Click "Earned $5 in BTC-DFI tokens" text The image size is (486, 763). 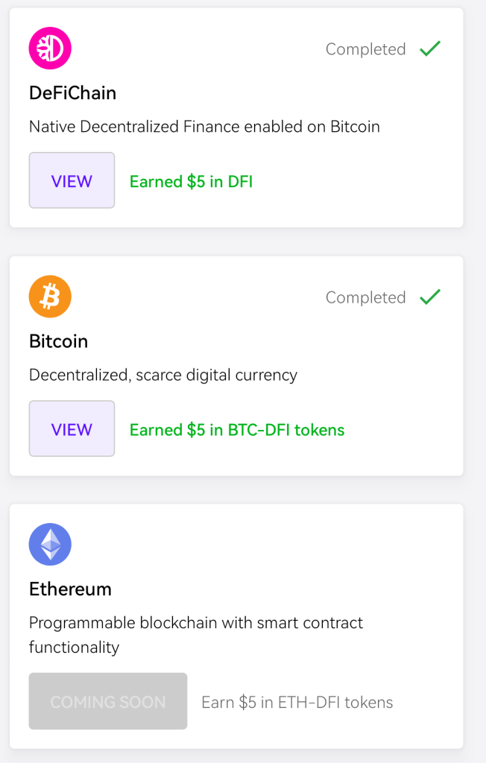[237, 429]
